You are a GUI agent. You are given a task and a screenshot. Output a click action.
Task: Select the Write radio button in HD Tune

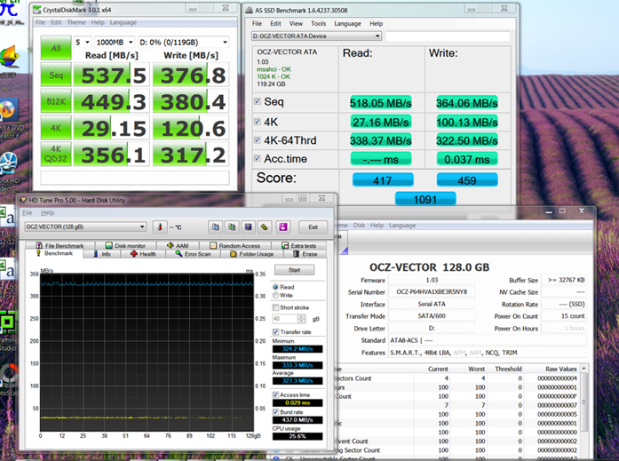(275, 295)
